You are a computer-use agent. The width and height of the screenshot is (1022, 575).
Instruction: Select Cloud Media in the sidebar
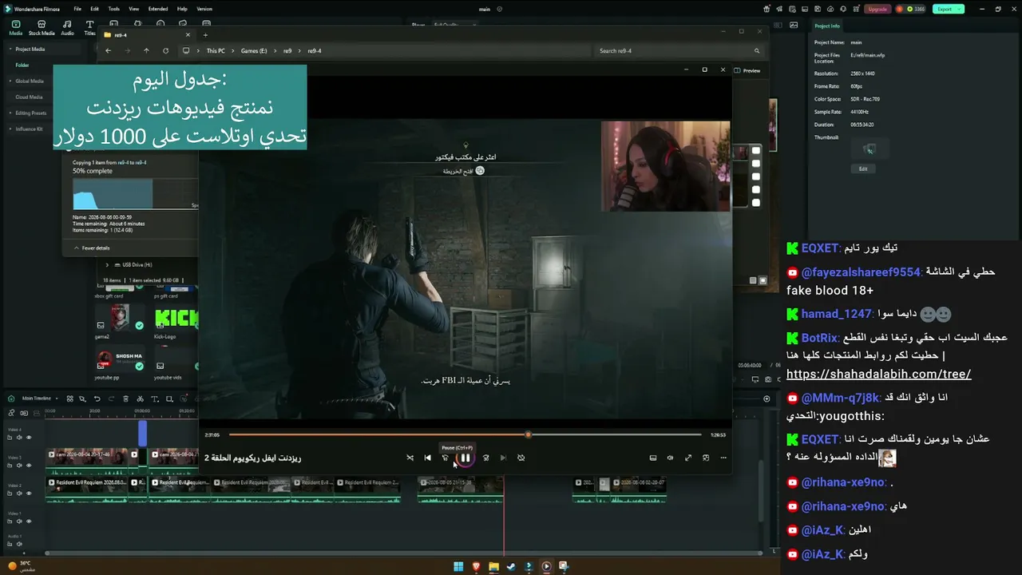(29, 97)
